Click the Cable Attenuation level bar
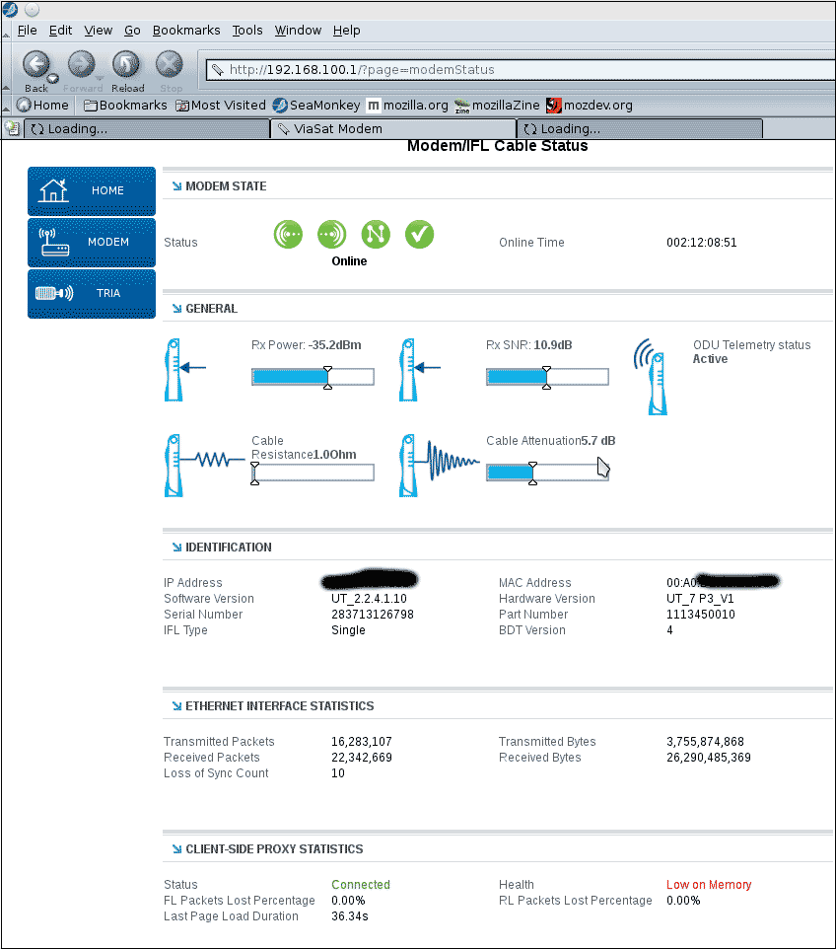 point(547,473)
